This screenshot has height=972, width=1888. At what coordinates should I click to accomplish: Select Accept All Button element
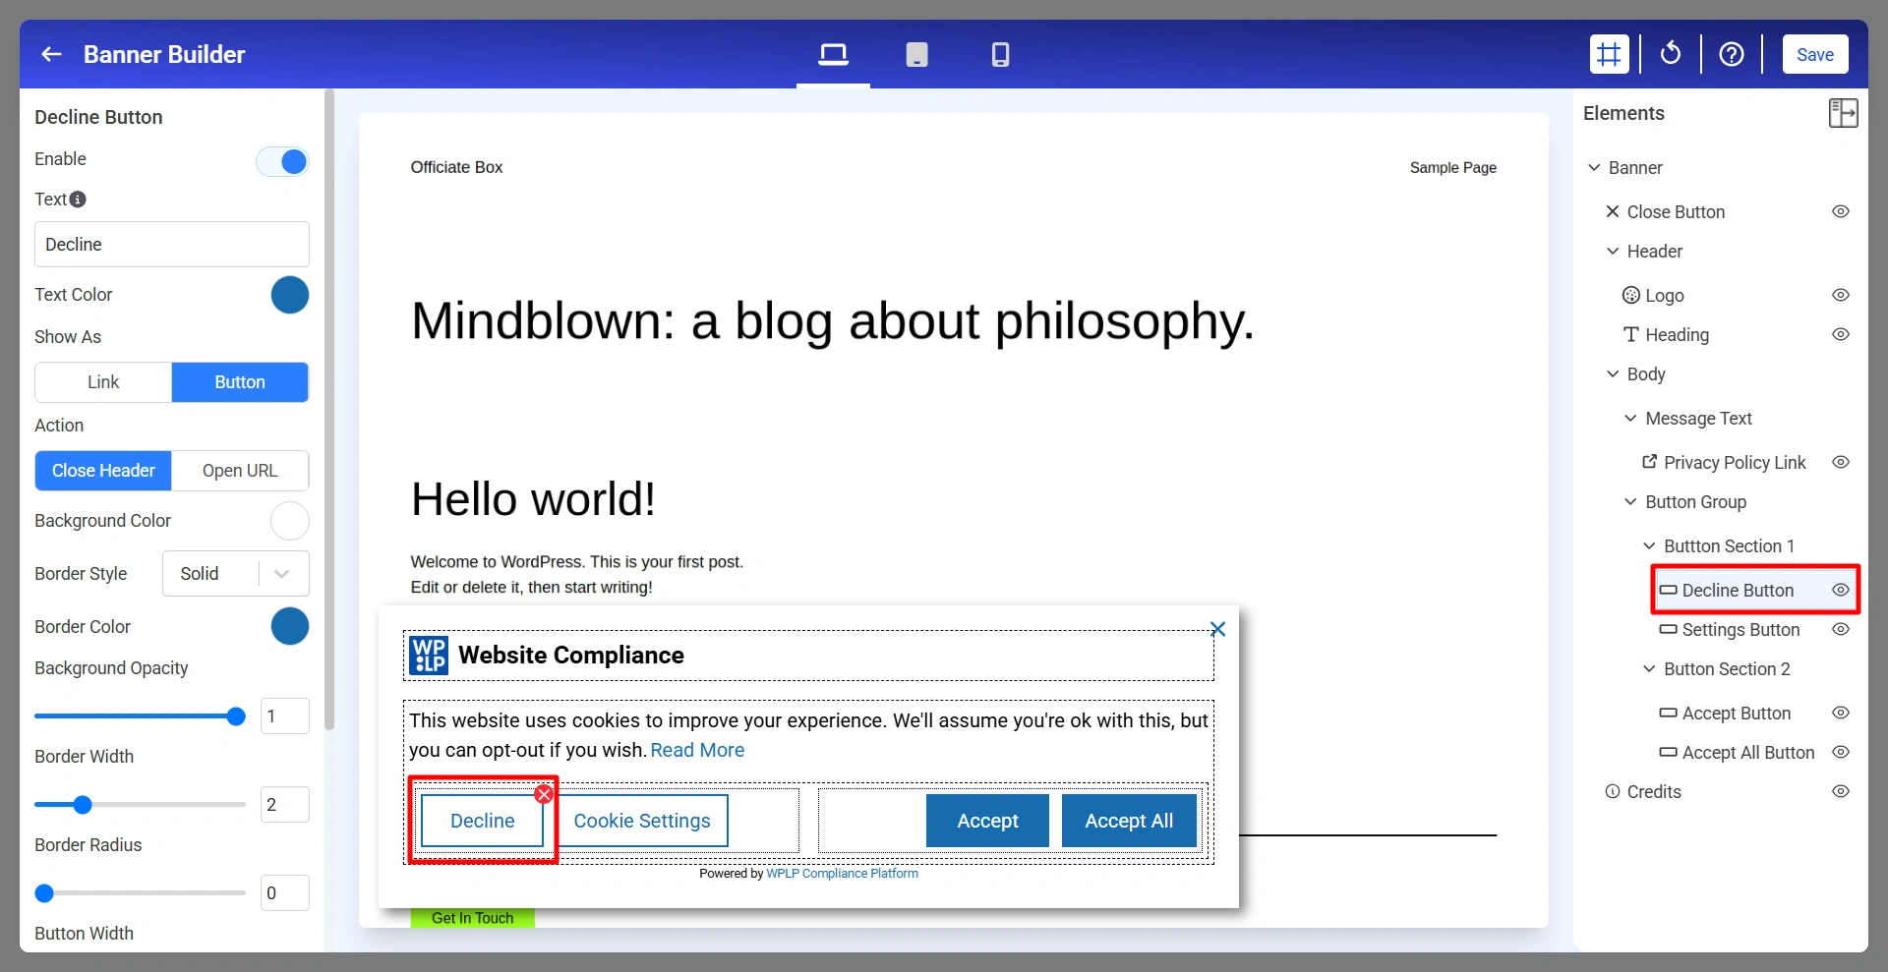point(1747,753)
